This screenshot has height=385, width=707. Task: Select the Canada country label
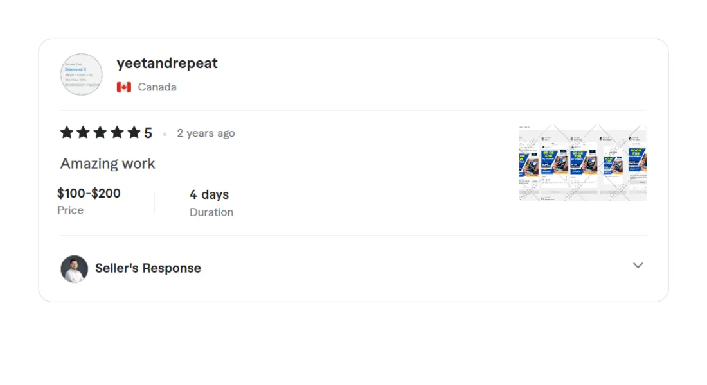click(157, 87)
